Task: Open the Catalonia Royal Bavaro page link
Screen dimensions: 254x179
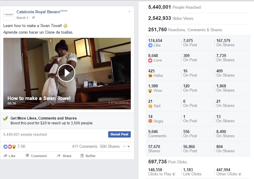Action: [42, 12]
